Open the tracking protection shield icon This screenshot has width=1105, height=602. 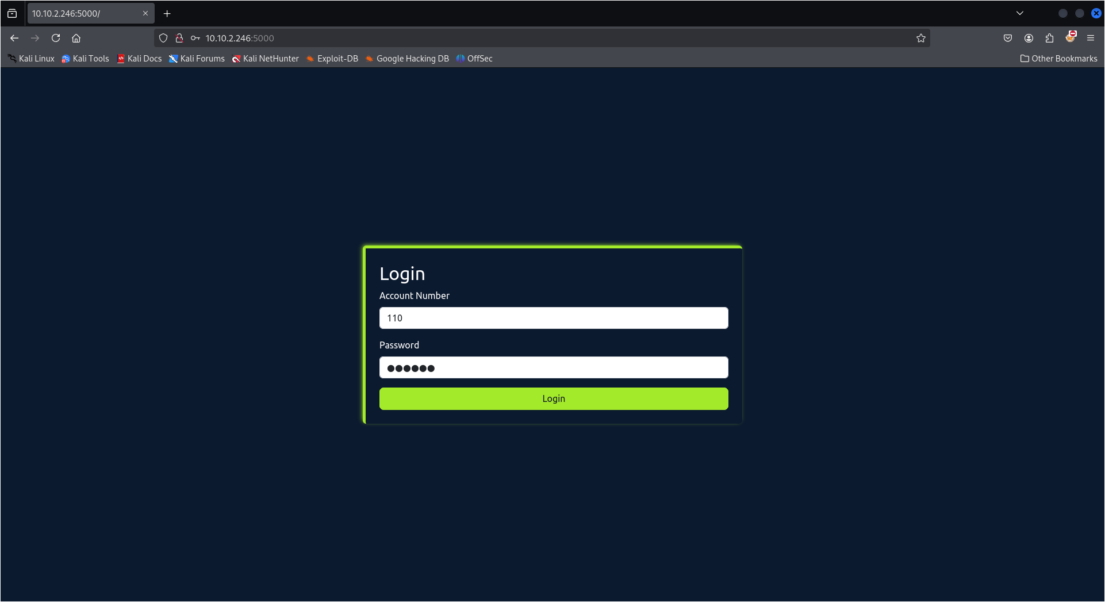[x=163, y=38]
